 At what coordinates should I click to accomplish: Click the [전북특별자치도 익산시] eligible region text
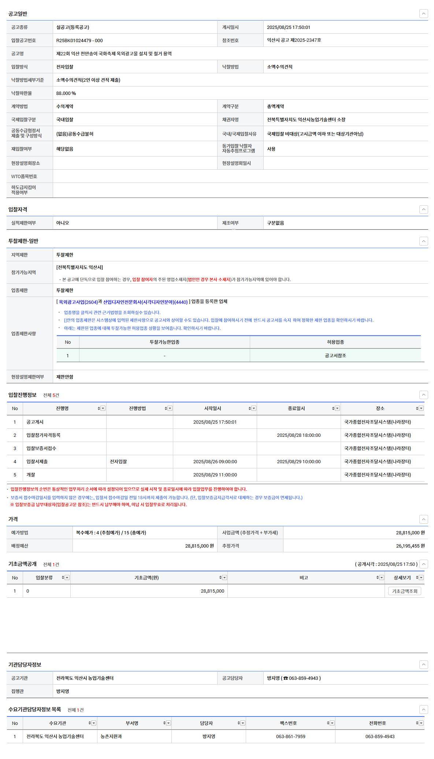tap(79, 267)
